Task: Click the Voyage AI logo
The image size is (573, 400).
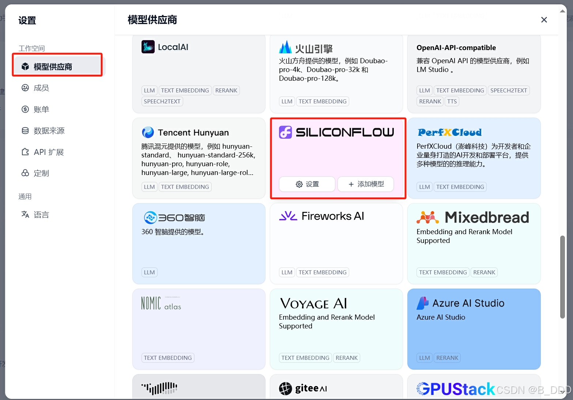Action: pyautogui.click(x=313, y=303)
